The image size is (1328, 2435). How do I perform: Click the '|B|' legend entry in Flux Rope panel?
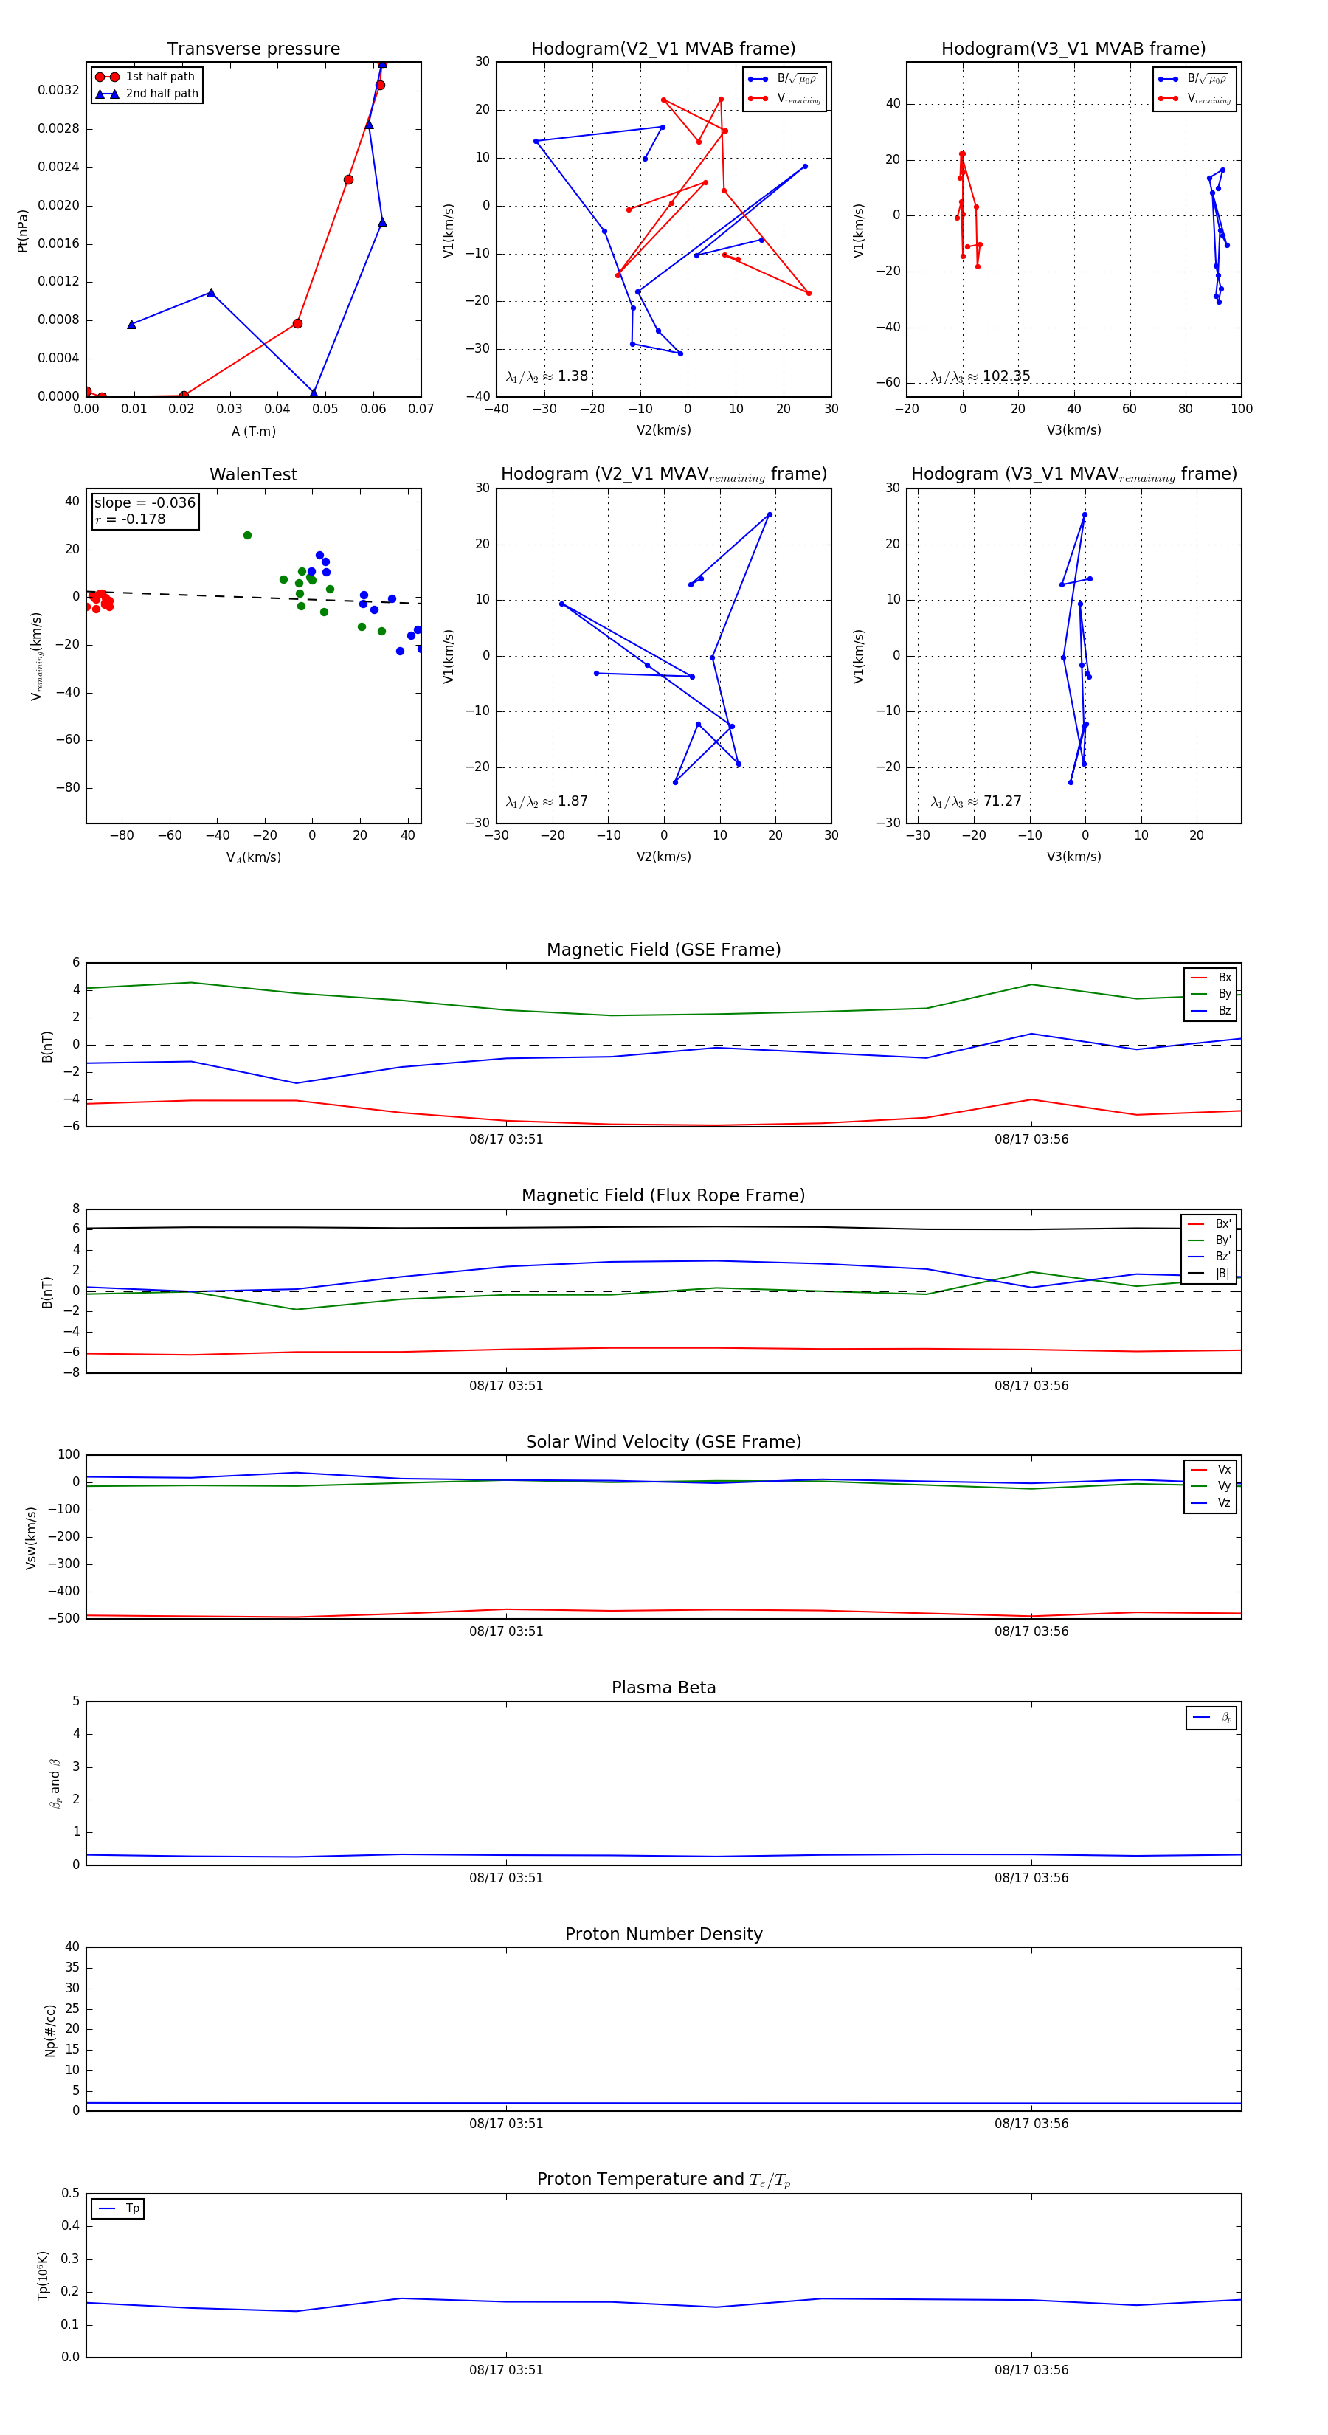coord(1209,1274)
